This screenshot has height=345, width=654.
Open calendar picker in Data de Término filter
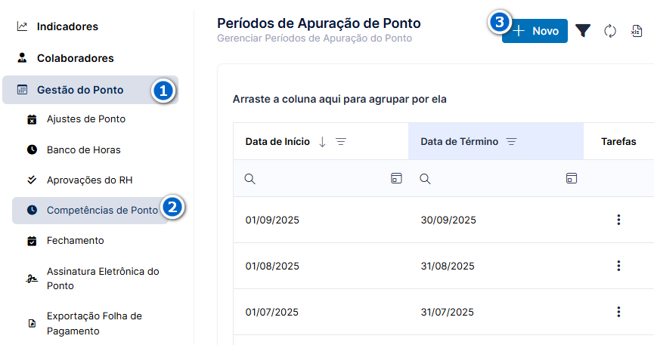572,178
